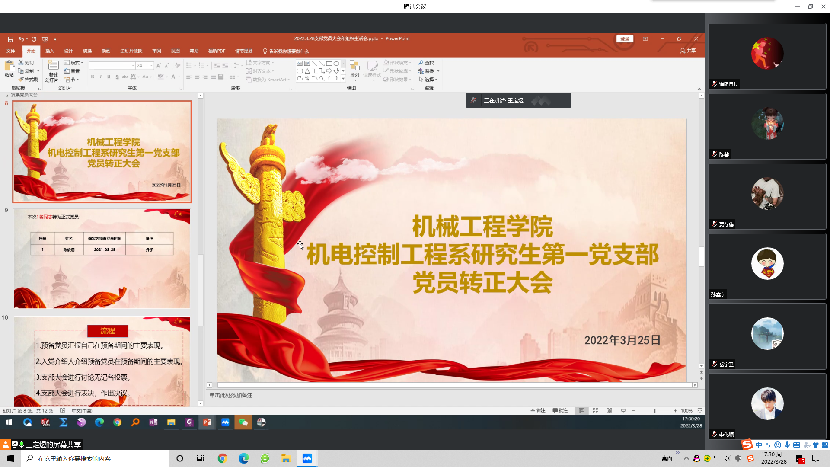Open the 幻灯片放映 ribbon tab
830x467 pixels.
131,51
